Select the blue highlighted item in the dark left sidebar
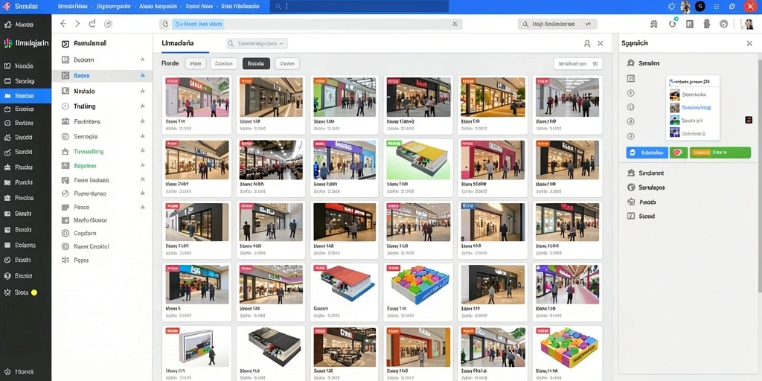Screen dimensions: 762x381 pos(25,96)
